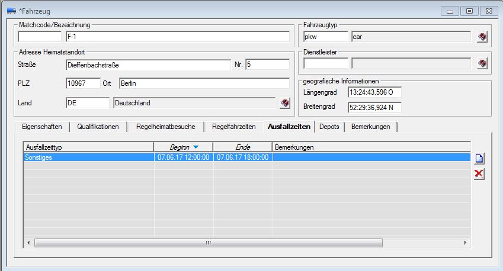Click the Land lookup icon
The width and height of the screenshot is (503, 271).
pyautogui.click(x=285, y=103)
